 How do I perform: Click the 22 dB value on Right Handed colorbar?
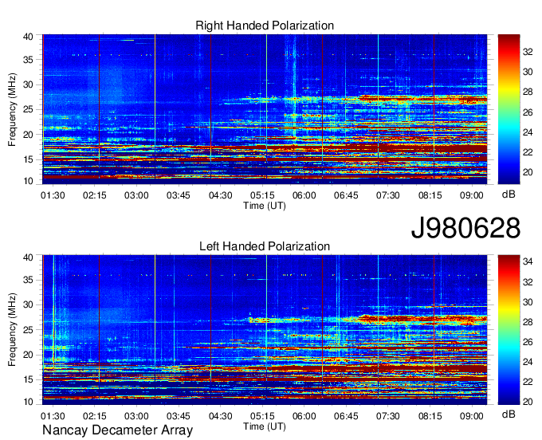528,152
